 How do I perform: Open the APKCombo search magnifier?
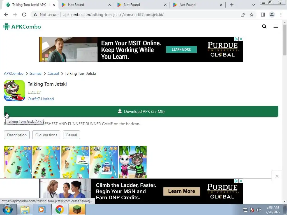(x=264, y=27)
